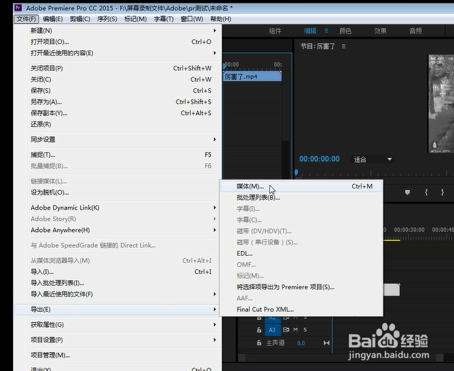454x371 pixels.
Task: Choose 媒体(M)... export option
Action: click(x=301, y=187)
